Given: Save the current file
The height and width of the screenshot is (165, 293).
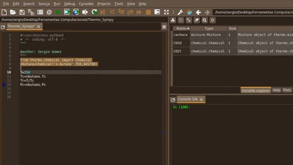Looking at the screenshot, I should pos(22,12).
